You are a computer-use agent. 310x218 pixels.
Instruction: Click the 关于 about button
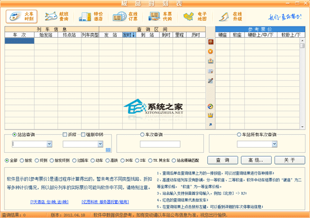point(290,160)
